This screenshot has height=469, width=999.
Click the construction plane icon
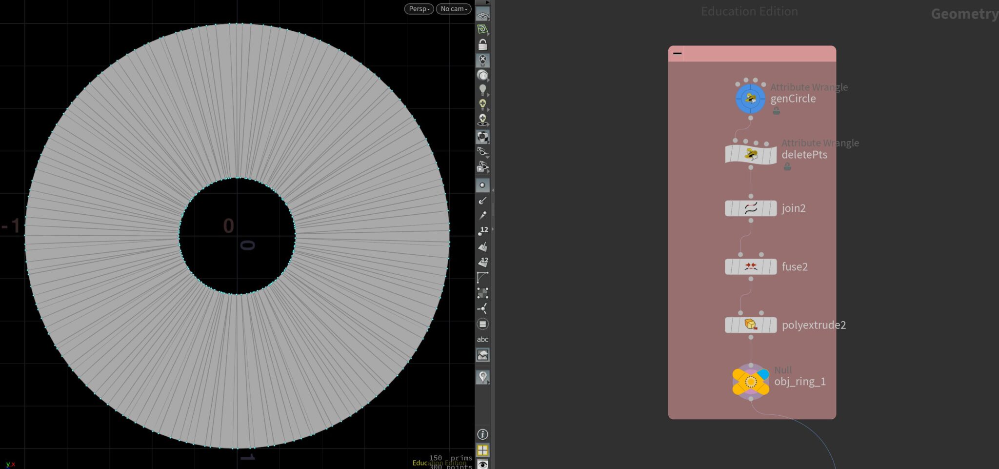tap(482, 29)
